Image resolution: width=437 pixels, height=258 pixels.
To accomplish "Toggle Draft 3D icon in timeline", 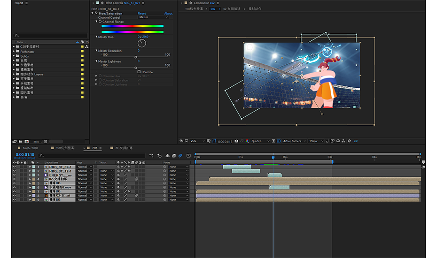I will 159,156.
